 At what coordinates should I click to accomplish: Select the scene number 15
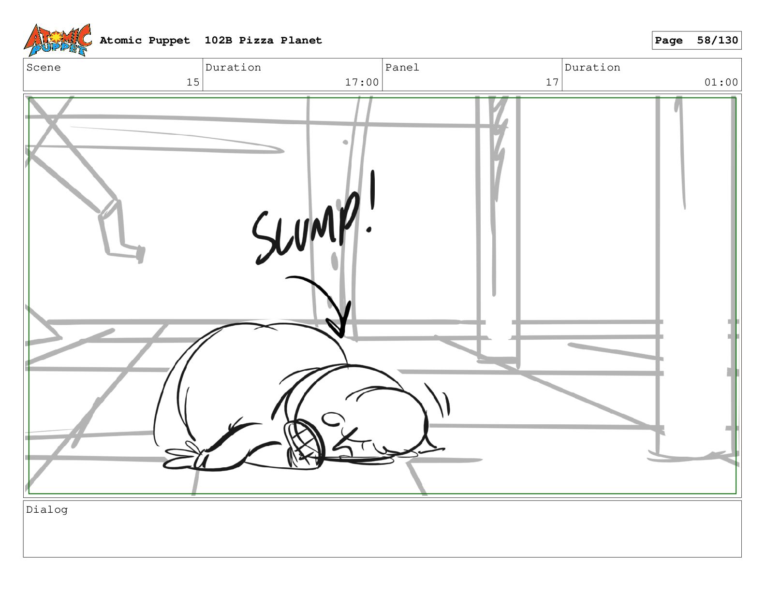click(x=193, y=83)
